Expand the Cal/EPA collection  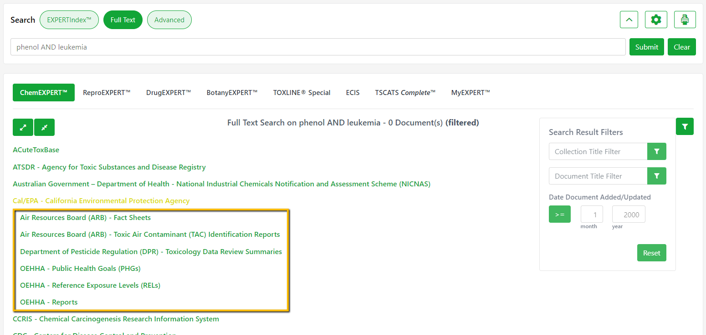click(x=101, y=201)
